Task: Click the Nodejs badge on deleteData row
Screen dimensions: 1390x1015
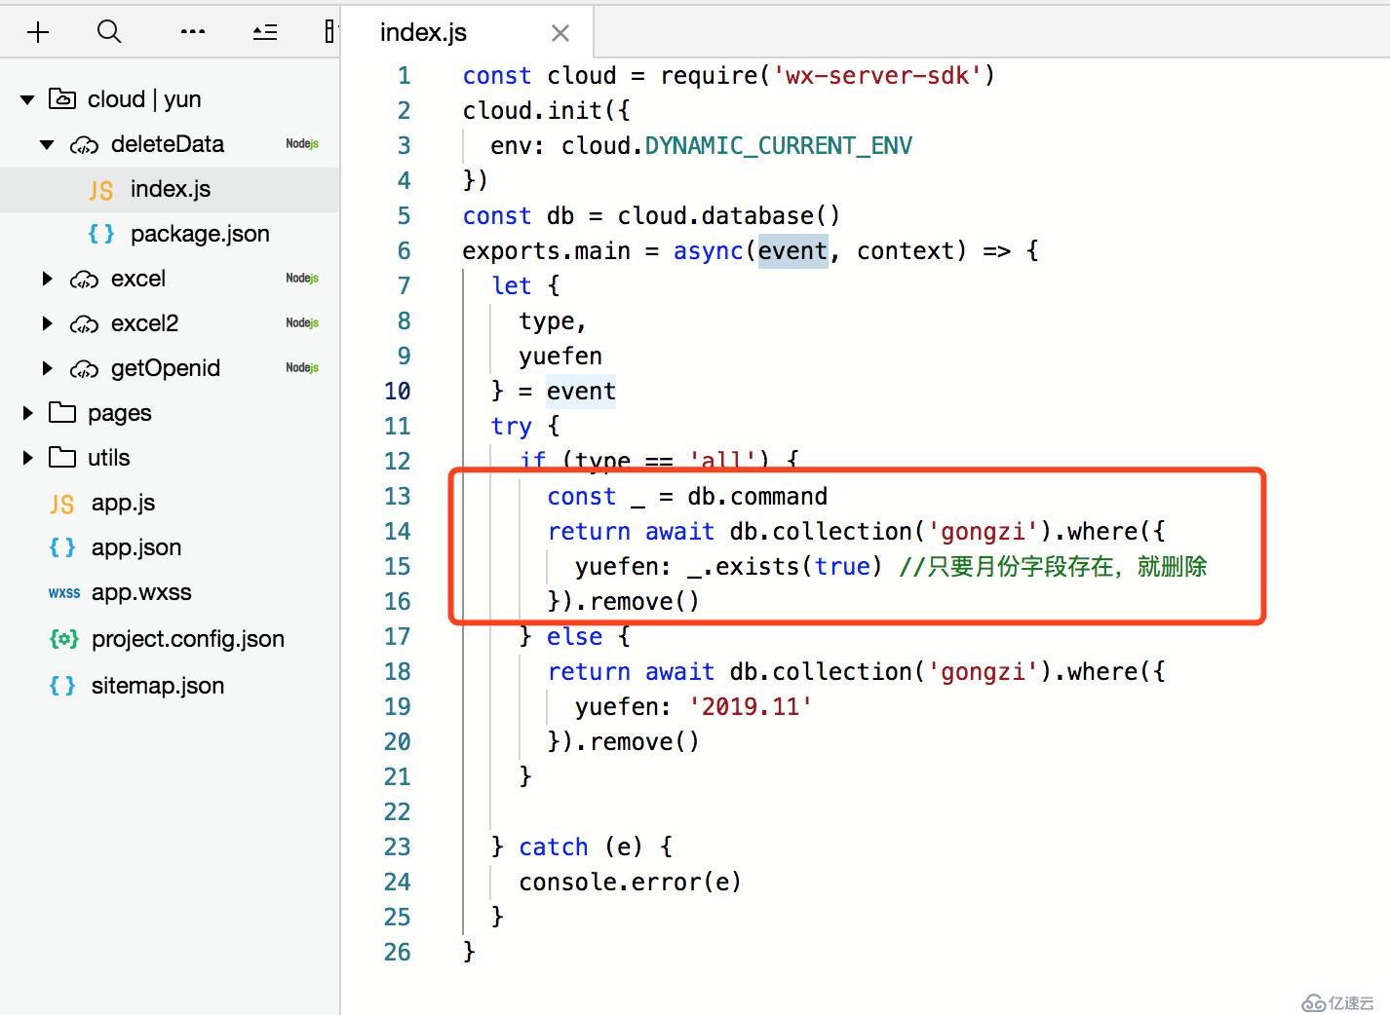Action: click(302, 144)
